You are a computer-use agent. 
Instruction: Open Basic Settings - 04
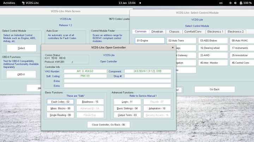(127, 109)
